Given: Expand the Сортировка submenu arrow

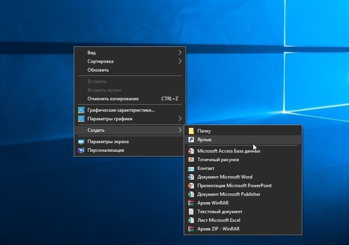Looking at the screenshot, I should pos(180,61).
